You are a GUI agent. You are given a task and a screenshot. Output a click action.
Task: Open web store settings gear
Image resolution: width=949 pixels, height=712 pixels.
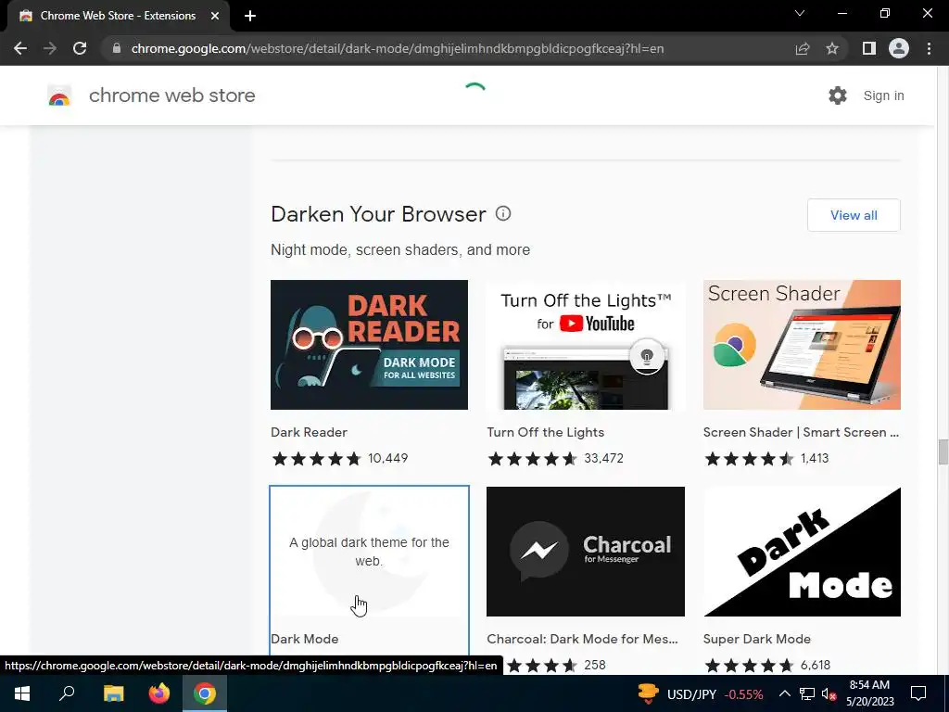click(838, 95)
